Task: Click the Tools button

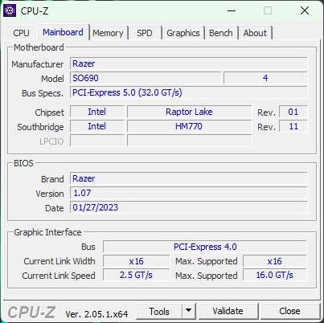Action: click(x=159, y=311)
